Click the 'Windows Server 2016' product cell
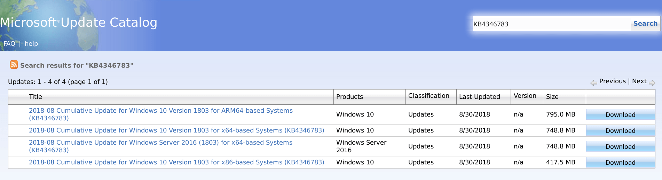Viewport: 662px width, 180px height. tap(361, 146)
